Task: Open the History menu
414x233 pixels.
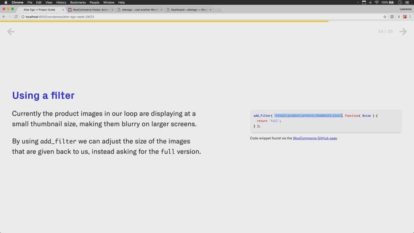Action: [x=61, y=2]
